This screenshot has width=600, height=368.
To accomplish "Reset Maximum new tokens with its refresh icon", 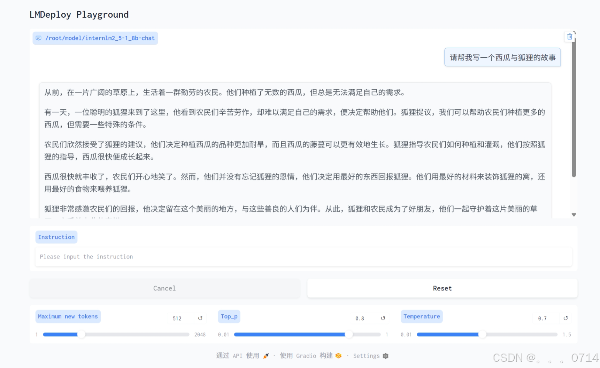I will coord(200,318).
